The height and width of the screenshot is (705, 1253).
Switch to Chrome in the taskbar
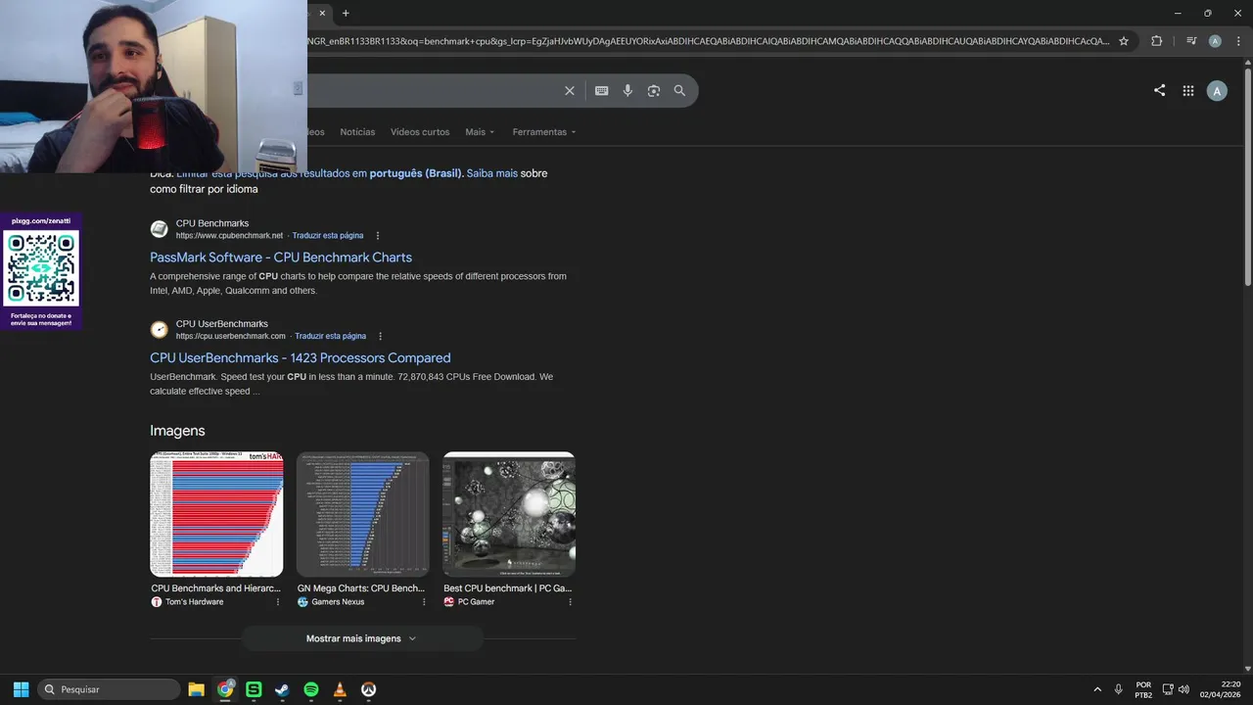point(225,689)
